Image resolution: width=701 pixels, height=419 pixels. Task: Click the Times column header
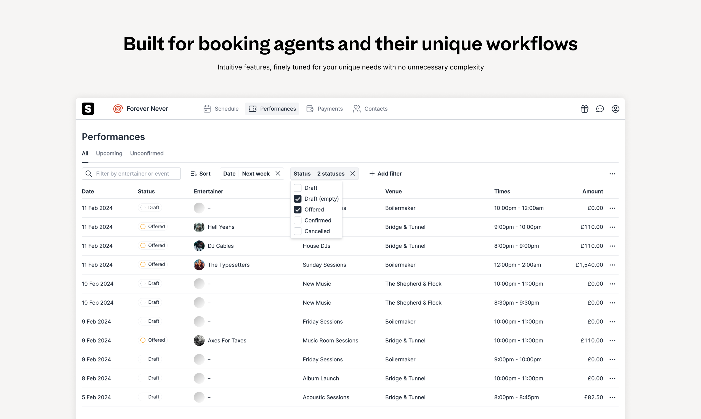502,191
